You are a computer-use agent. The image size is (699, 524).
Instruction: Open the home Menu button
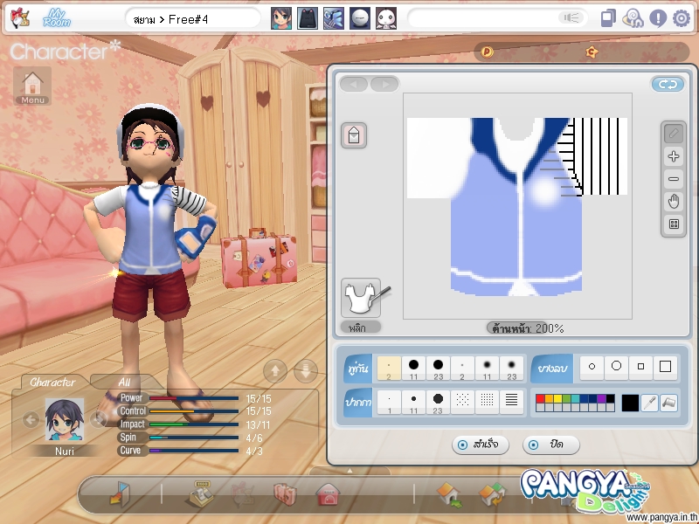(x=32, y=86)
